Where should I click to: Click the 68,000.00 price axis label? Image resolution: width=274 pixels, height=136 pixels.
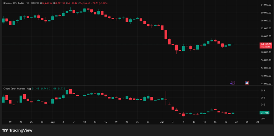coord(266,36)
